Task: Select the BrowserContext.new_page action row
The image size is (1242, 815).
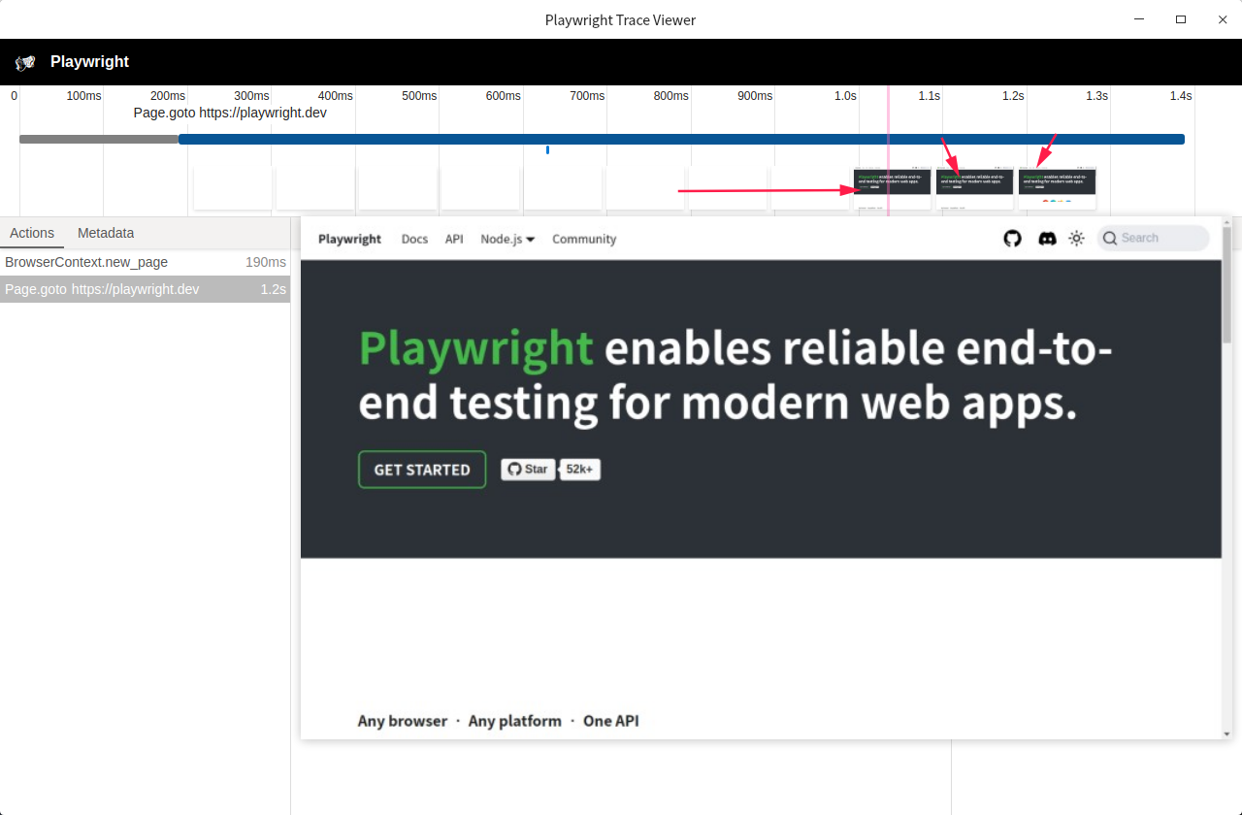Action: 146,262
